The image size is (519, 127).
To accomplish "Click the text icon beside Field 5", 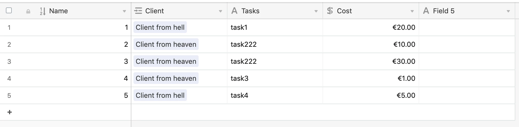I will tap(426, 11).
